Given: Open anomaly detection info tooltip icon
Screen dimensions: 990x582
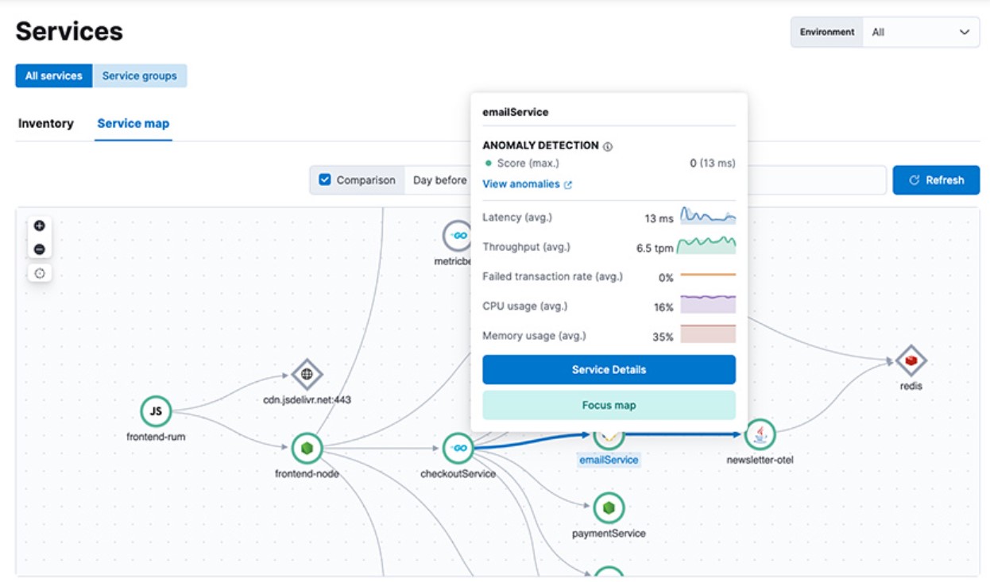Looking at the screenshot, I should [x=608, y=146].
